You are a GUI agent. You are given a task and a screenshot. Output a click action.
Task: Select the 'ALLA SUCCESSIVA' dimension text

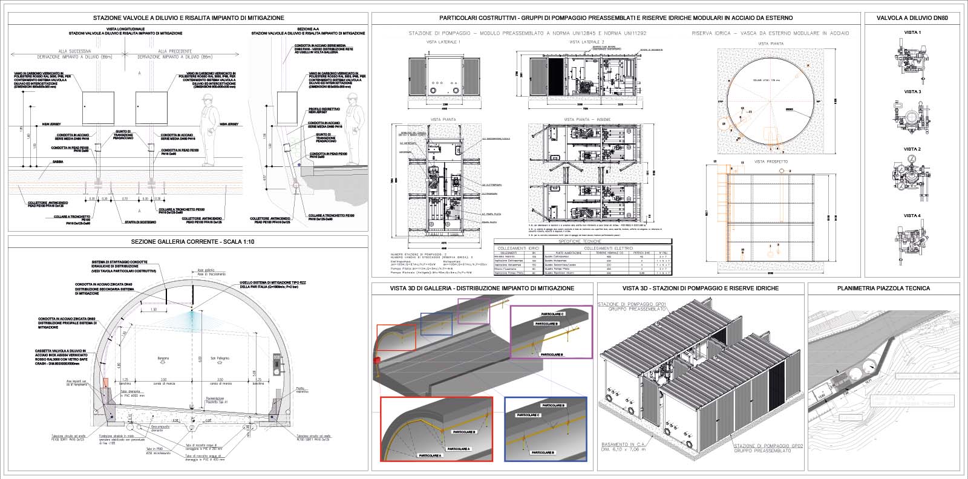[74, 51]
